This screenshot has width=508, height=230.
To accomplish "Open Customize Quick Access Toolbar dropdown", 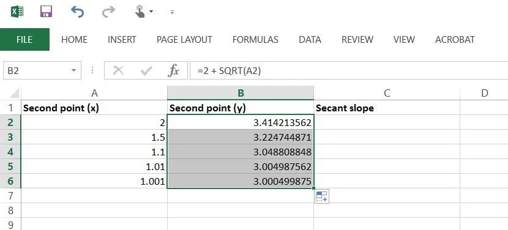I will click(x=173, y=12).
